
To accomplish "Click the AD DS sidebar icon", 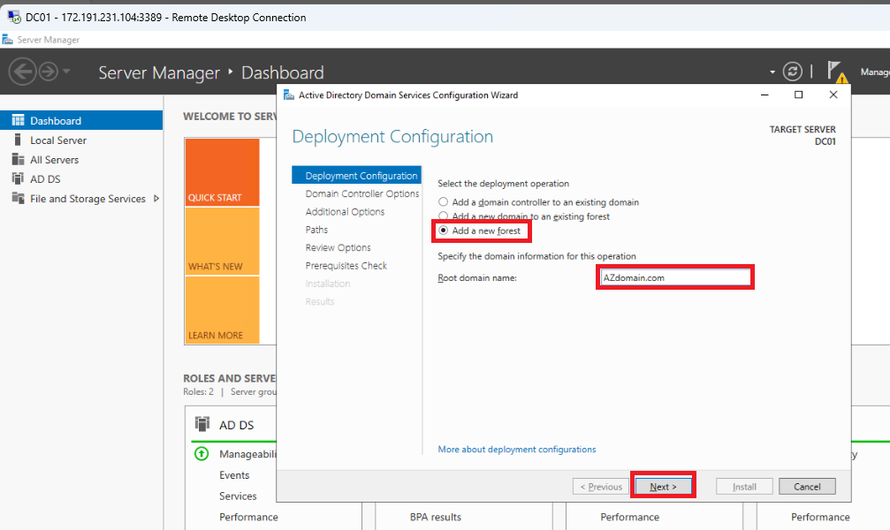I will pyautogui.click(x=18, y=178).
